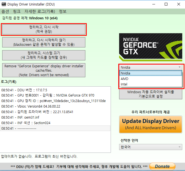Collapse the GPU vendor dropdown showing Nvidia
Screen dimensions: 185x171
tap(151, 67)
